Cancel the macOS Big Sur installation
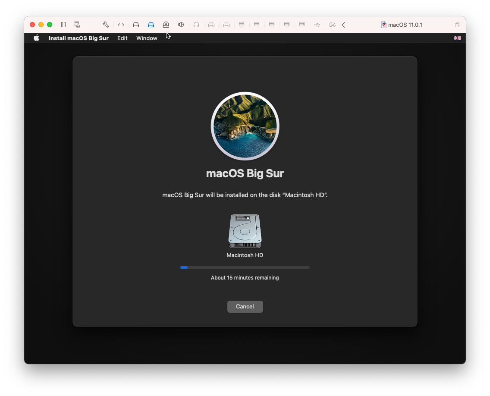 245,306
